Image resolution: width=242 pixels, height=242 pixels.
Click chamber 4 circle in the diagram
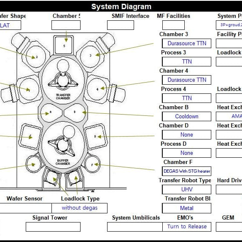coord(97,89)
